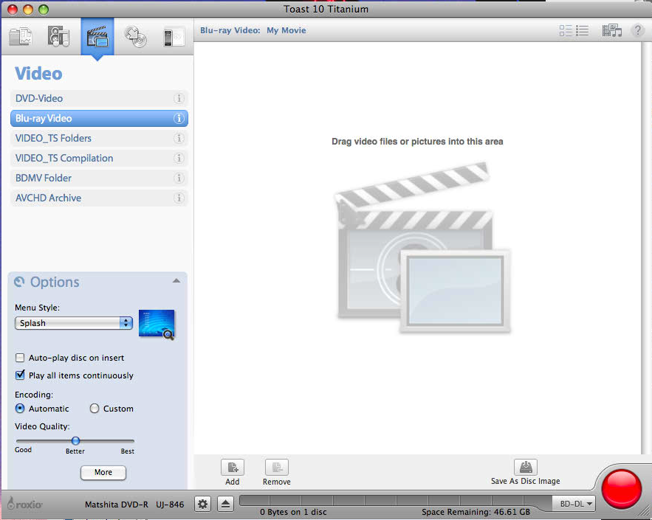This screenshot has width=652, height=520.
Task: Select Custom encoding option
Action: [95, 409]
